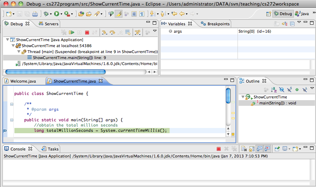Click Step Into icon in Debug view
316x187 pixels.
[105, 32]
